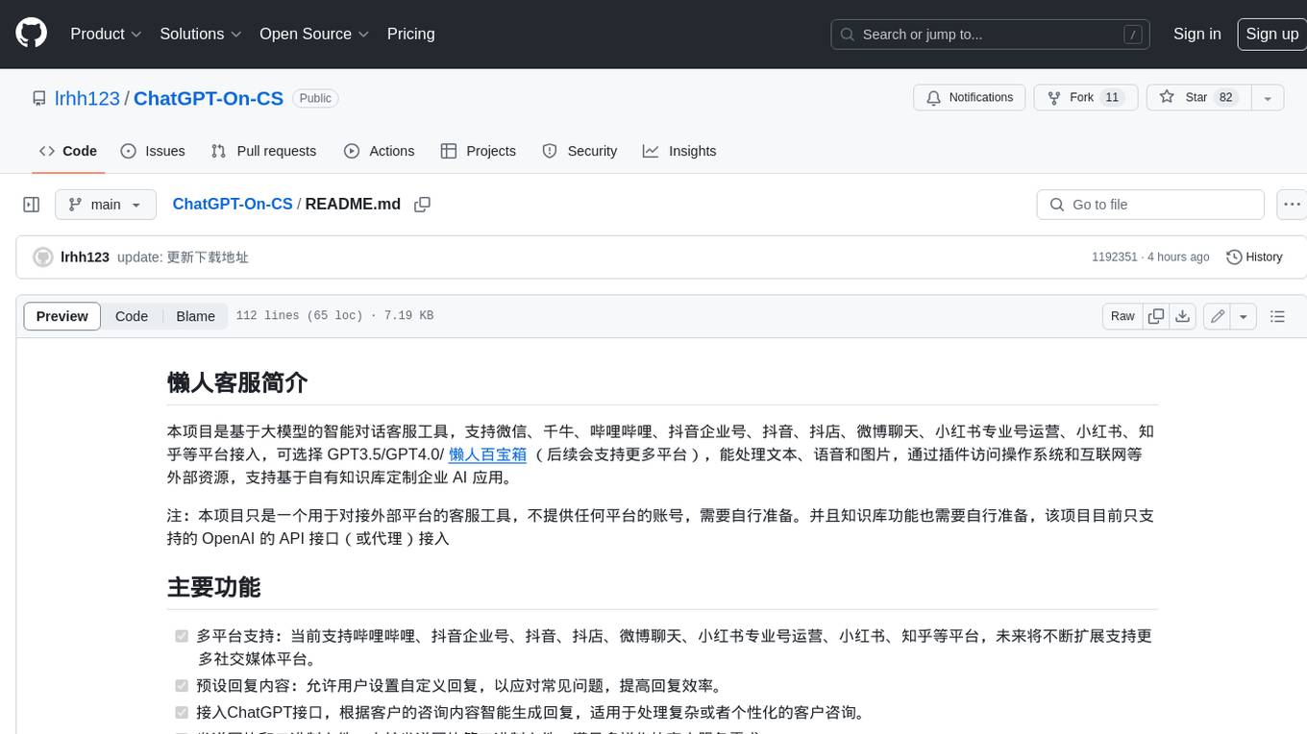The width and height of the screenshot is (1307, 734).
Task: Expand the Product menu
Action: tap(106, 34)
